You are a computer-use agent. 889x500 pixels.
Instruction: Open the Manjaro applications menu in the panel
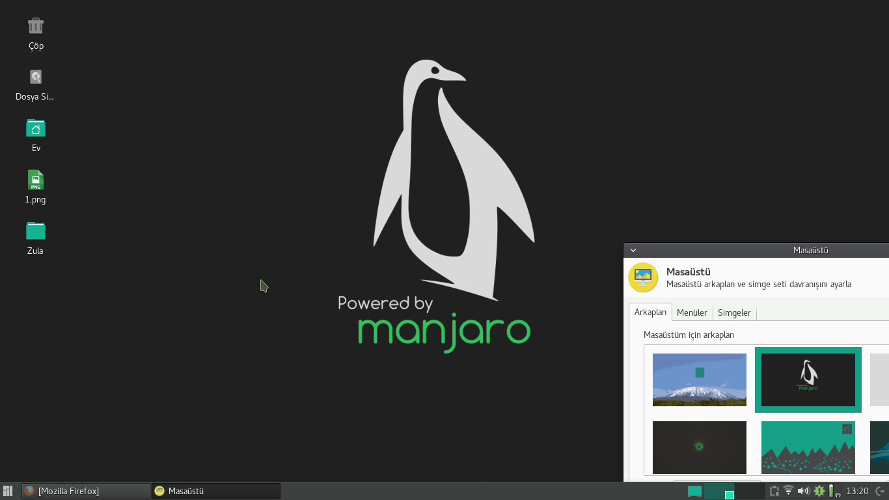click(8, 491)
